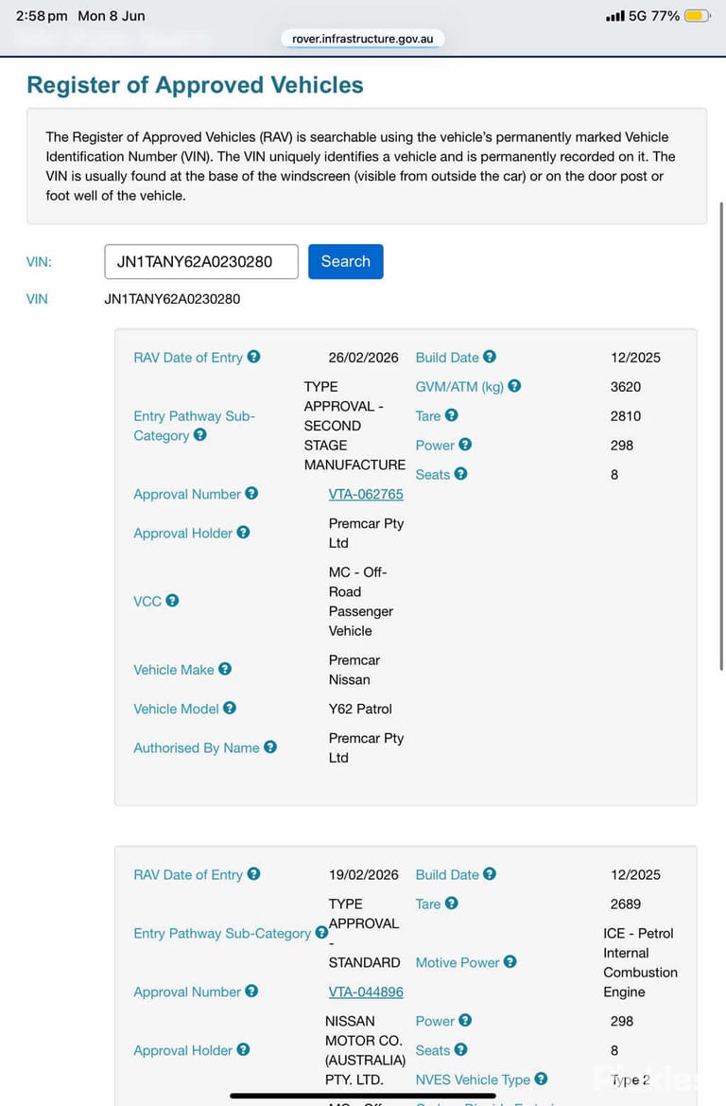Click Build Date help icon in first record
Viewport: 726px width, 1106px height.
click(x=490, y=357)
